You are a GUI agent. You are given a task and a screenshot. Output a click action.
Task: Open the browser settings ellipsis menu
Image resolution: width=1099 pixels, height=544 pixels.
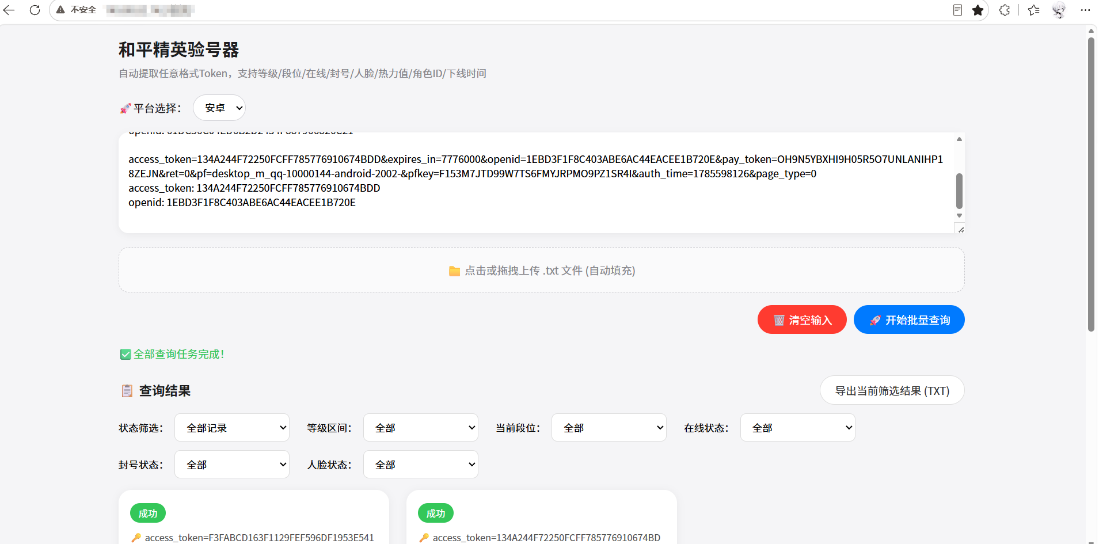click(x=1085, y=10)
